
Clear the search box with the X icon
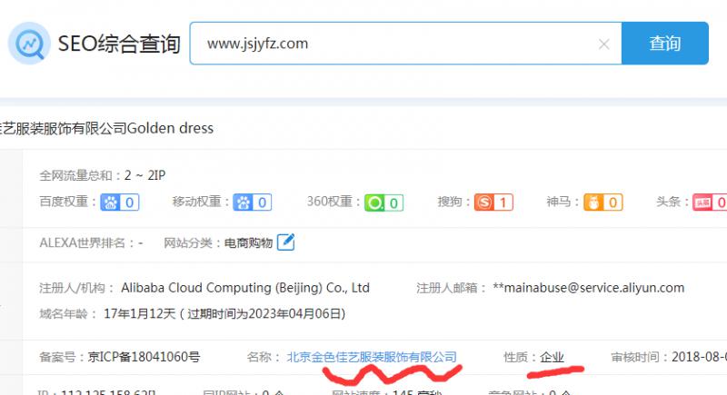coord(603,44)
